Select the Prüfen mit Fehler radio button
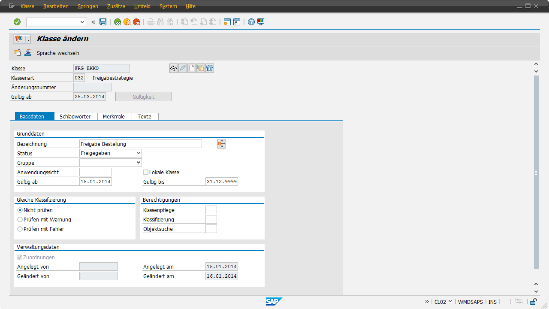Viewport: 549px width, 309px height. (x=20, y=229)
